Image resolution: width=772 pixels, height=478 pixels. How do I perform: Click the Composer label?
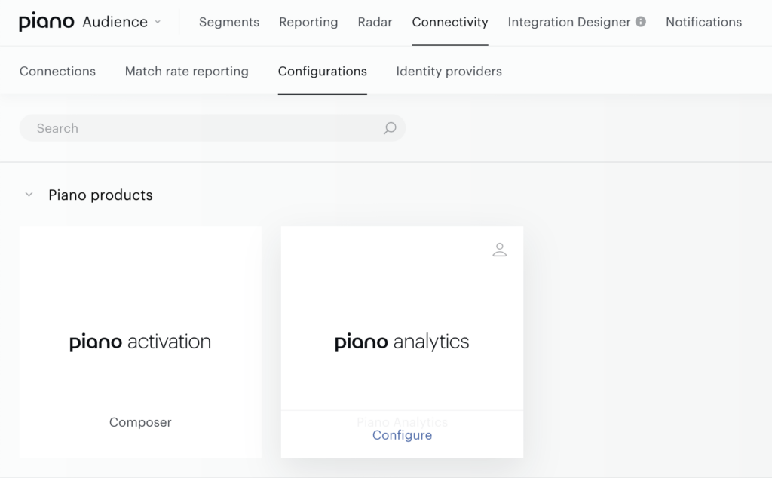pos(140,422)
